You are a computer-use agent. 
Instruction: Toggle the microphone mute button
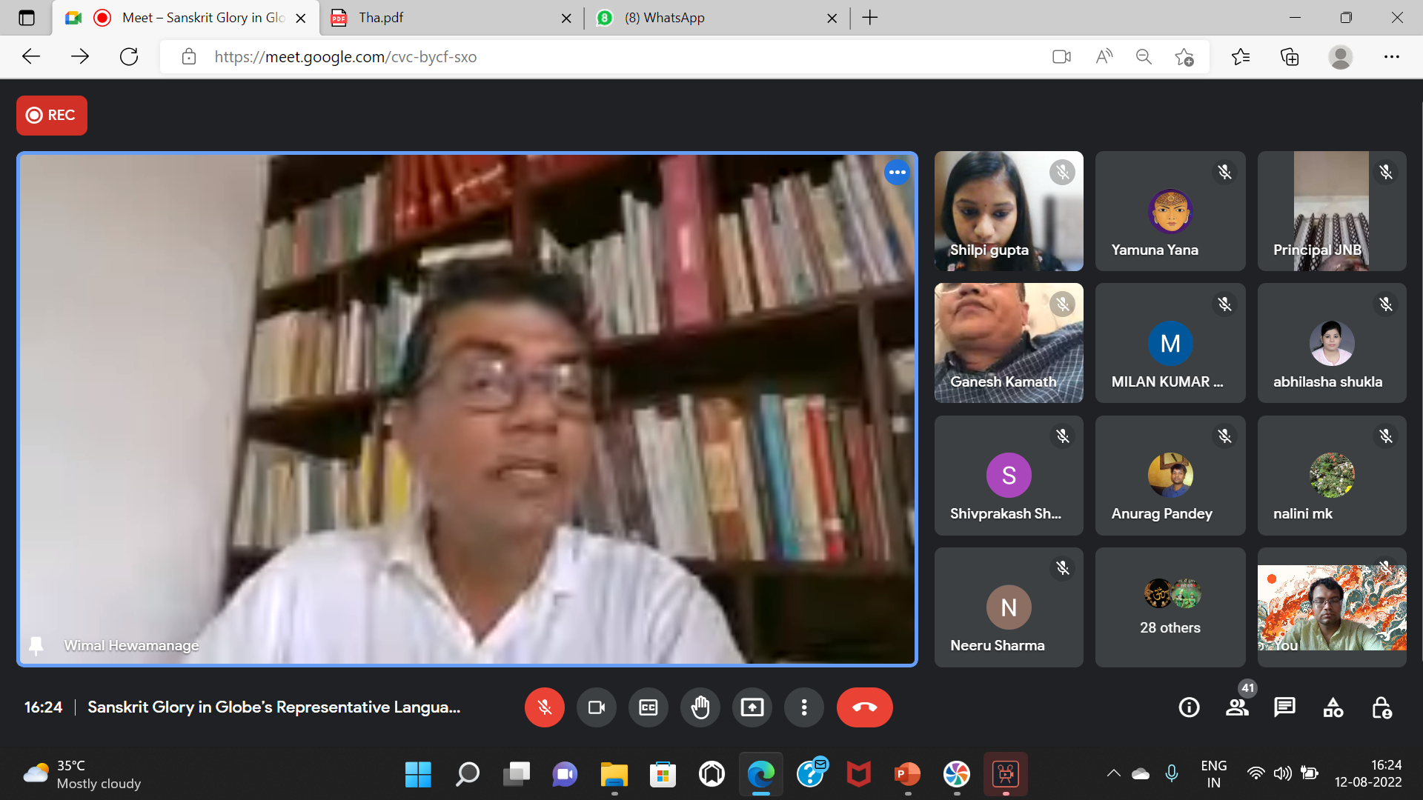[x=544, y=707]
